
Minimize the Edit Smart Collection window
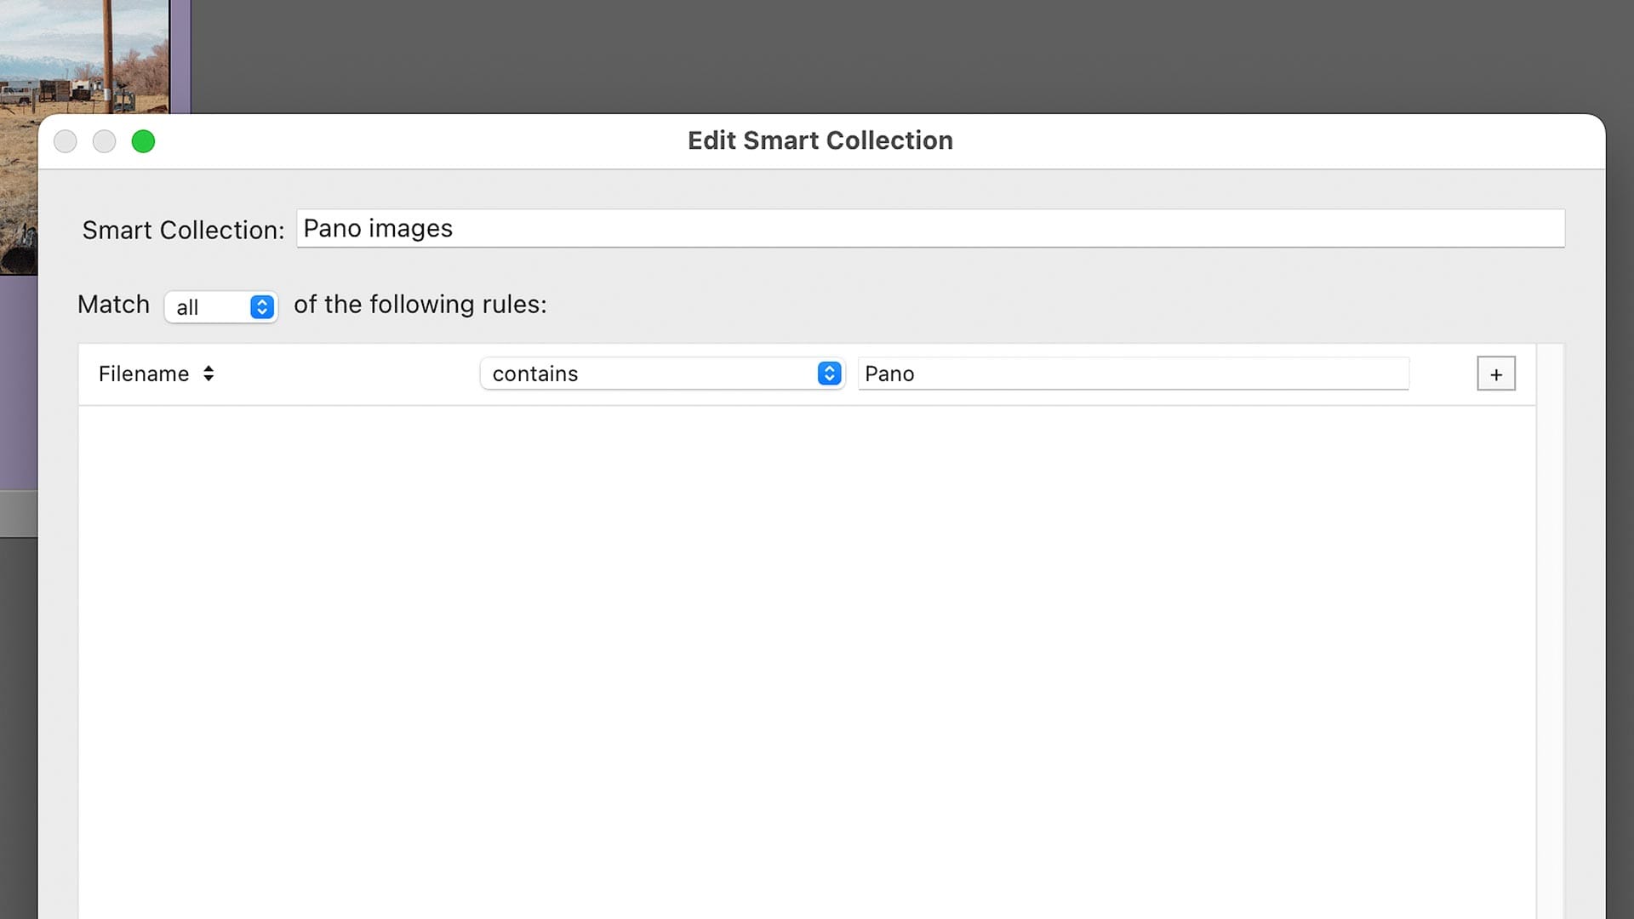click(104, 141)
